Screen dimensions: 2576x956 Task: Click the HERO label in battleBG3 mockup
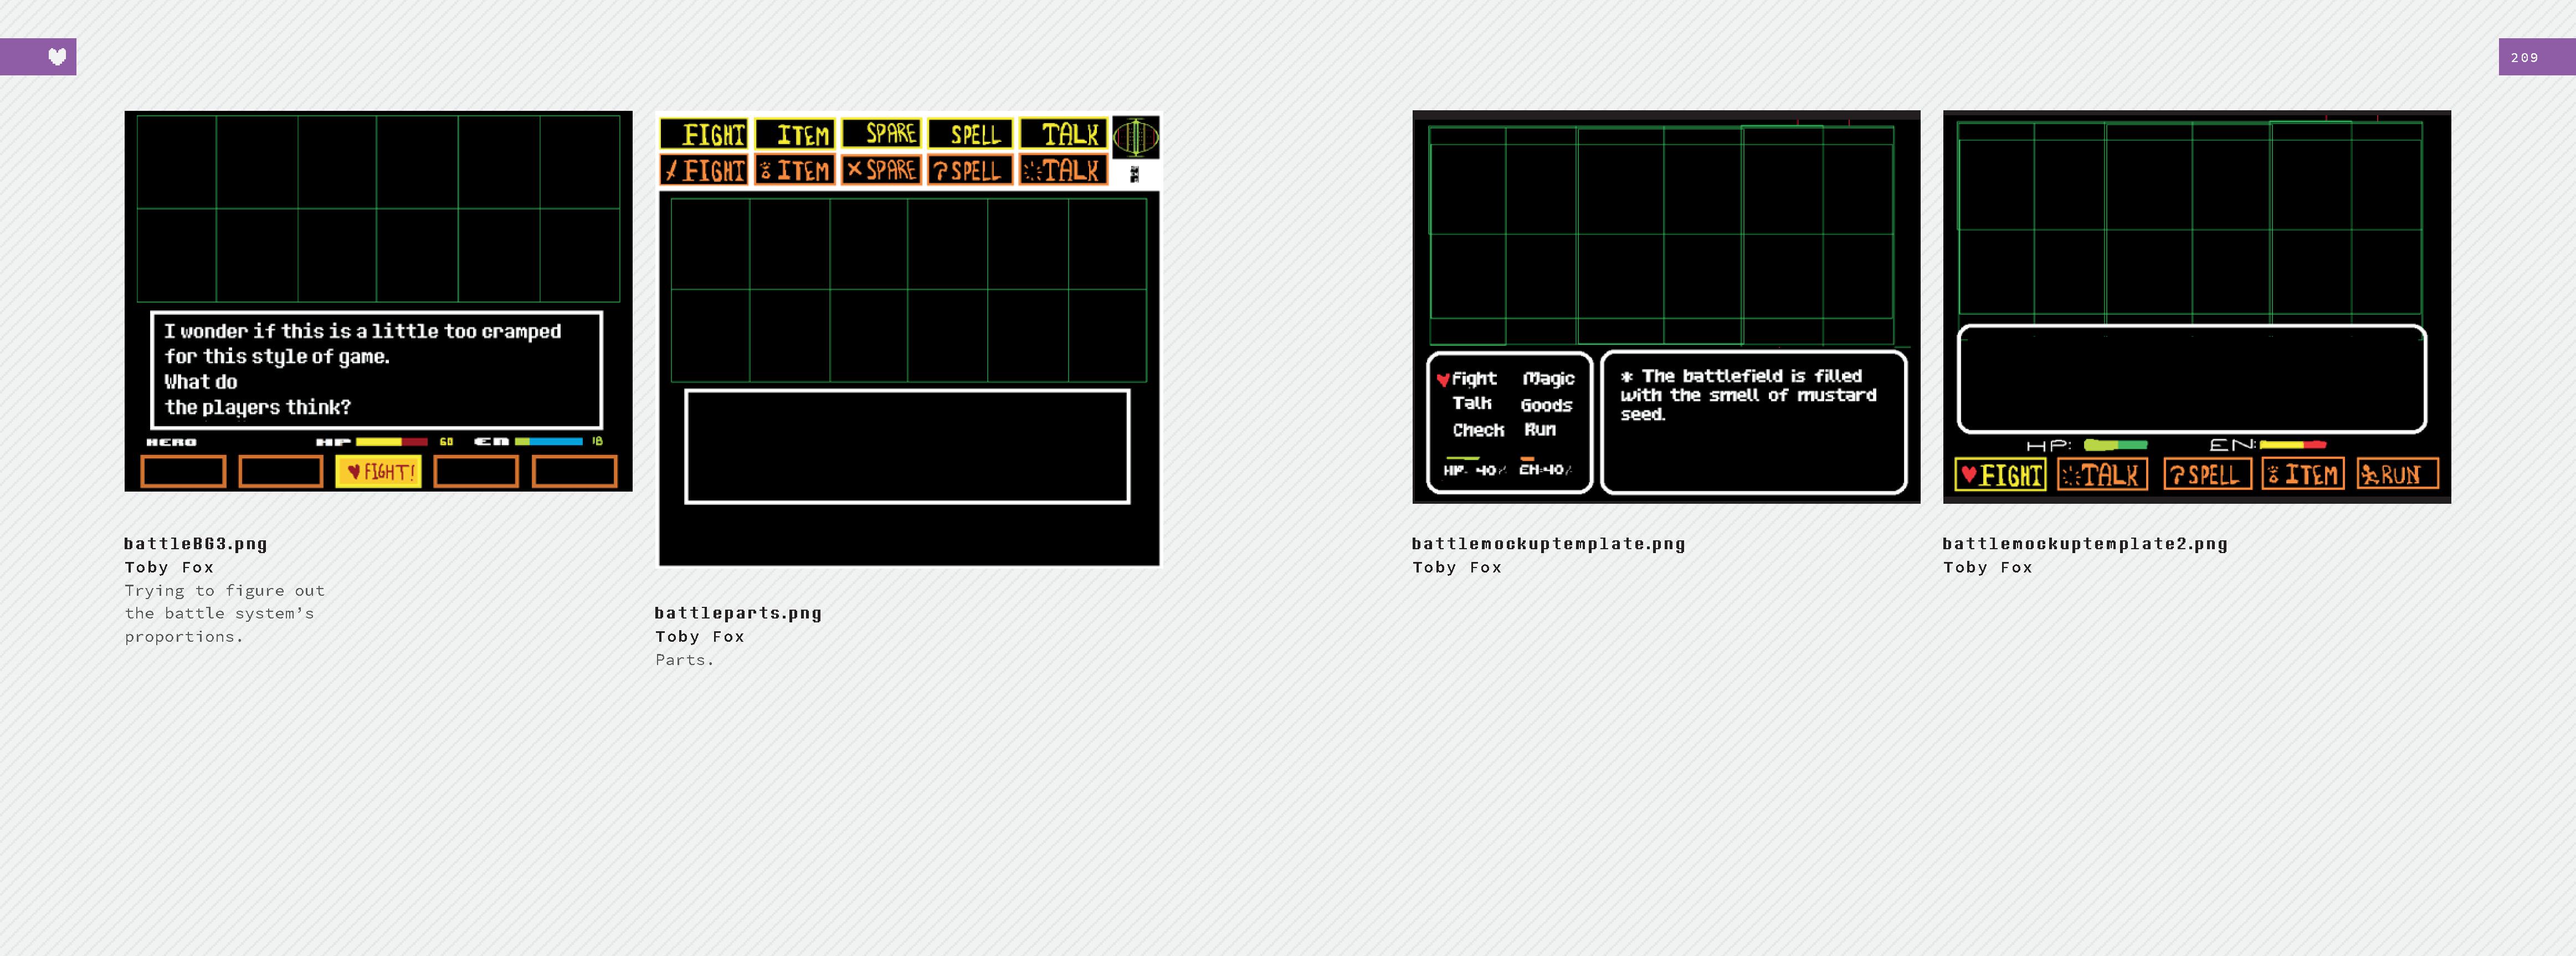coord(171,441)
